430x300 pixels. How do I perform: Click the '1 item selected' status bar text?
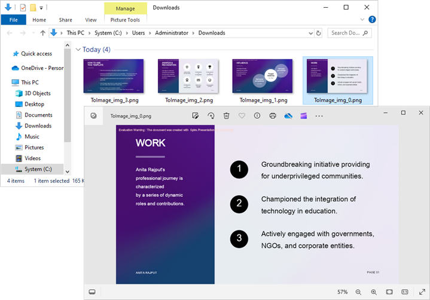point(51,181)
